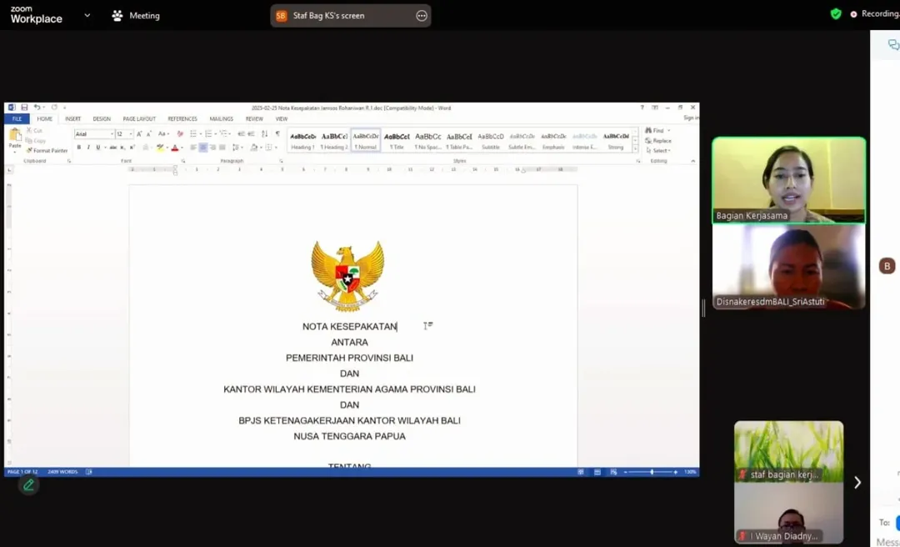Open options for Staf Bag KS's screen
900x547 pixels.
[422, 16]
